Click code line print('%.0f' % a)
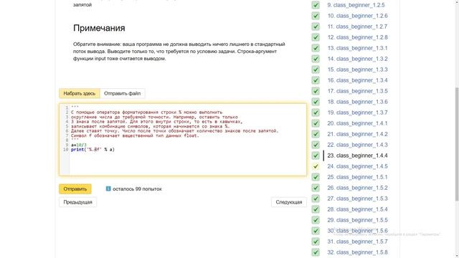 coord(93,150)
